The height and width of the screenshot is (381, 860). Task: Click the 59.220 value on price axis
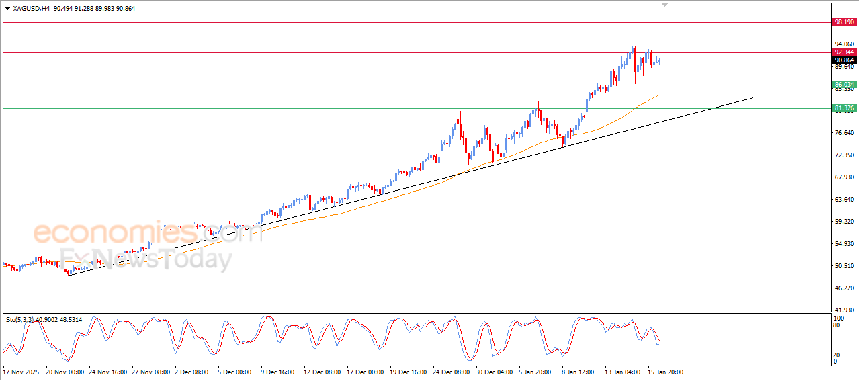[844, 222]
